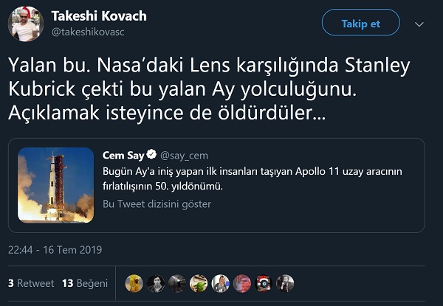
Task: Click the second liker avatar, black-and-white portrait
Action: [156, 283]
